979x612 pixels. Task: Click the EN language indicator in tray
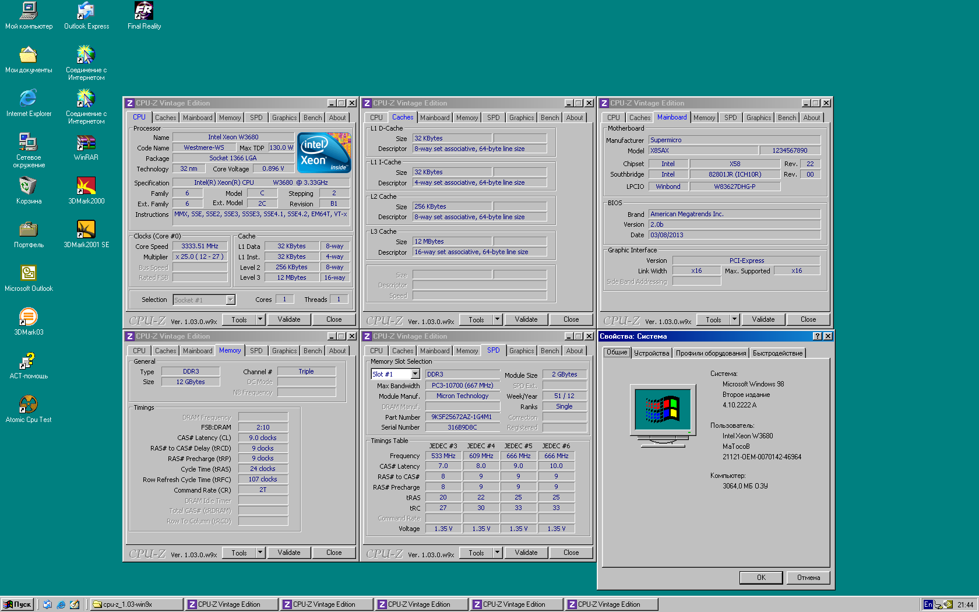(928, 604)
